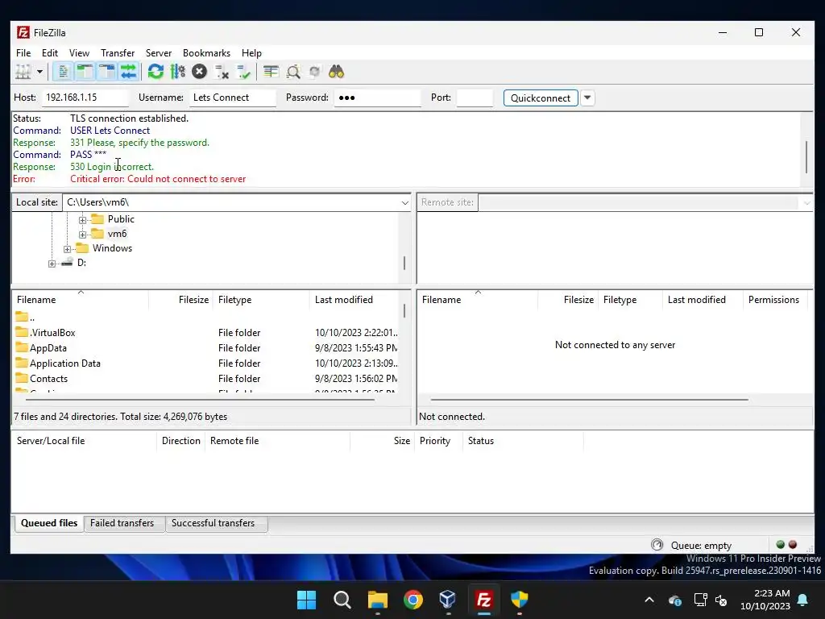Open Google Chrome from taskbar

413,600
